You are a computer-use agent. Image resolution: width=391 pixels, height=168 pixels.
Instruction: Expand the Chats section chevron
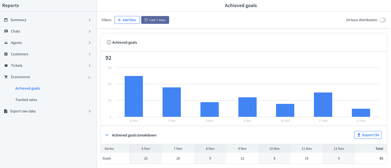[x=90, y=31]
